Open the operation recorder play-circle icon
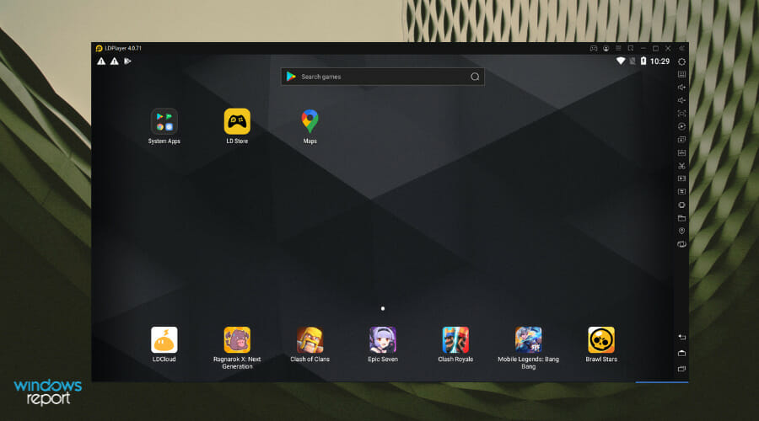Viewport: 759px width, 421px height. 681,126
